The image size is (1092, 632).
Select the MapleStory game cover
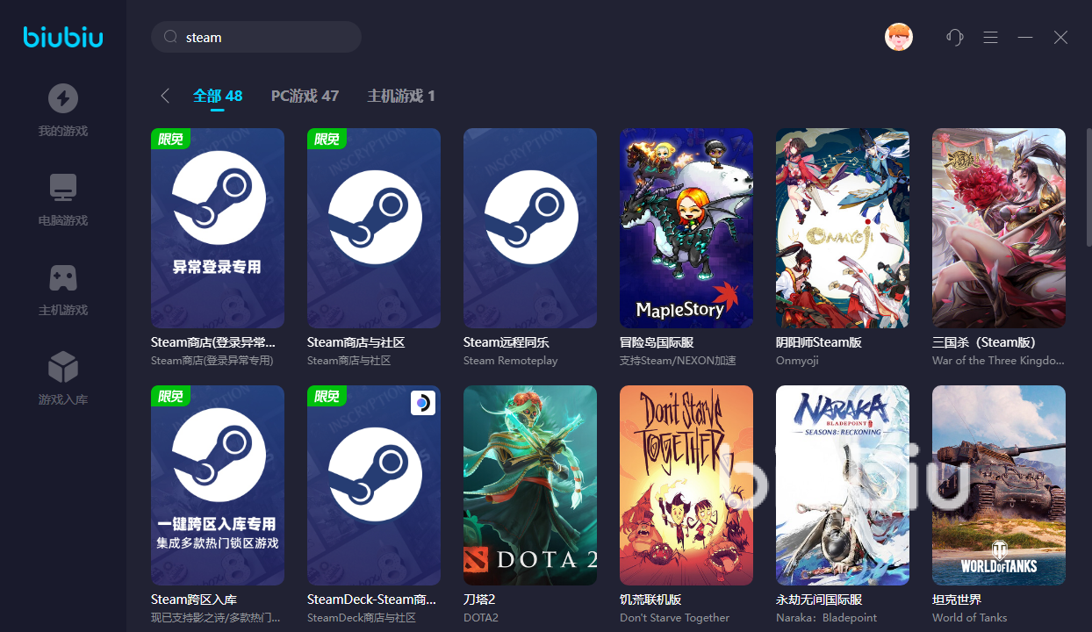point(686,228)
